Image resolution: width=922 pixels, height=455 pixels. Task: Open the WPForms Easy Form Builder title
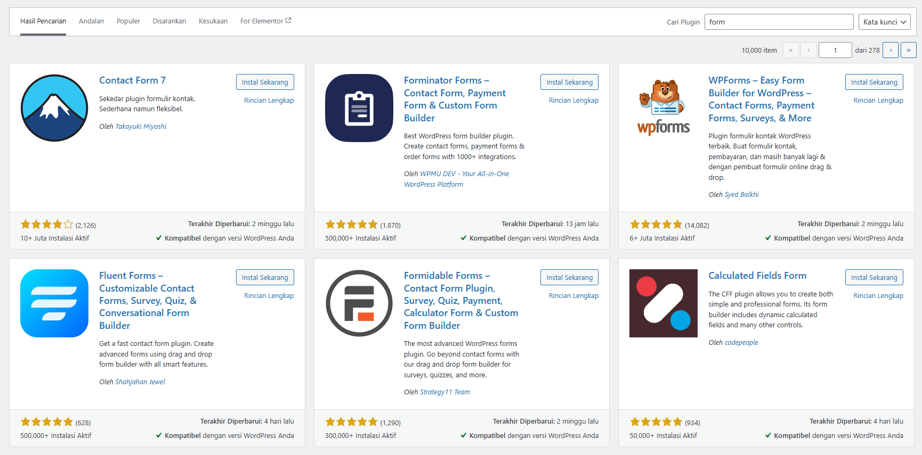tap(762, 99)
